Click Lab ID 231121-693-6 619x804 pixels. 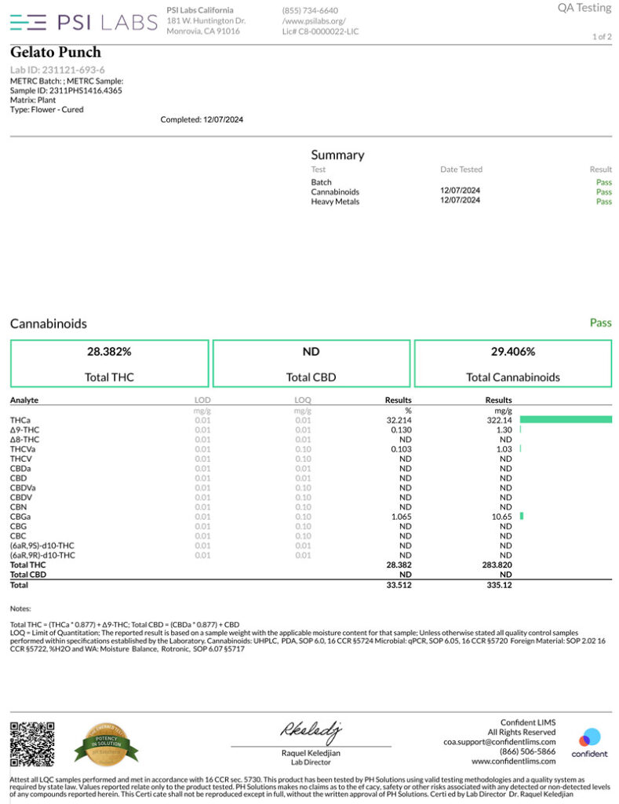click(x=57, y=70)
